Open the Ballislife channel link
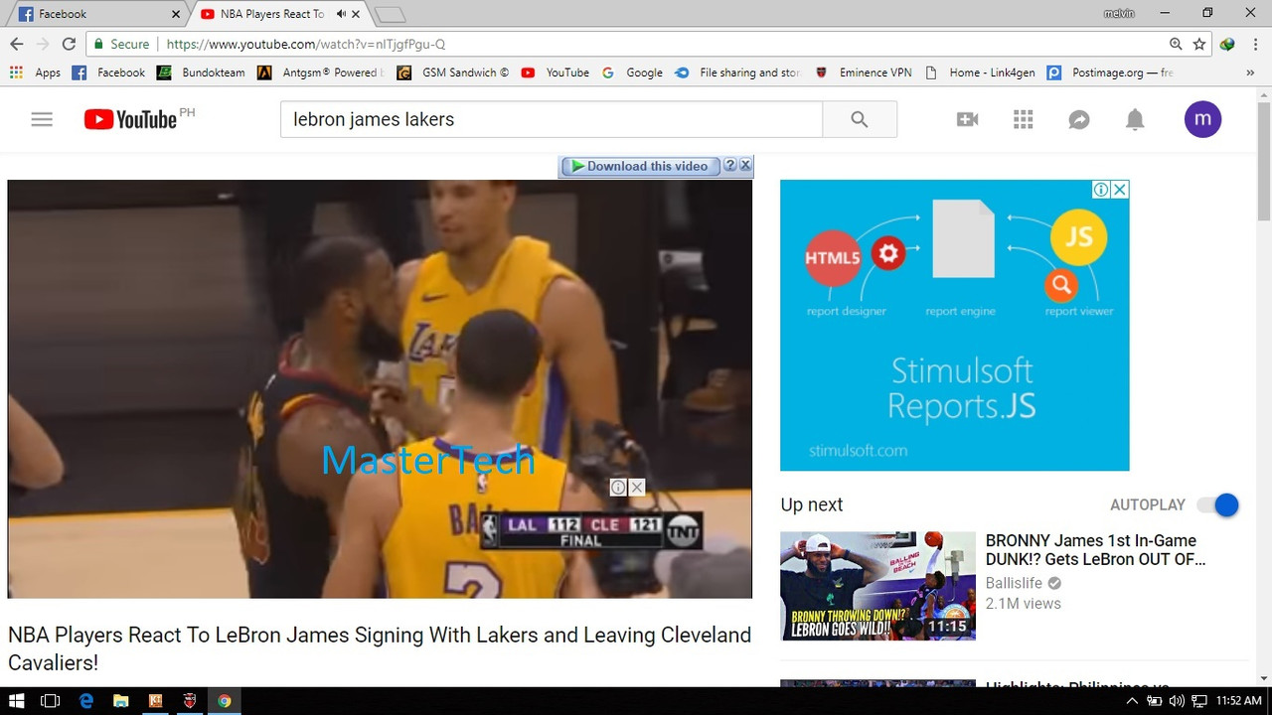 coord(1014,583)
